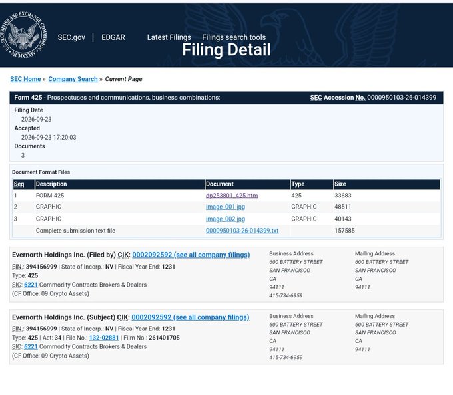Click the Accepted timestamp 2026-09-23 17:20:03
This screenshot has width=453, height=395.
pyautogui.click(x=49, y=137)
